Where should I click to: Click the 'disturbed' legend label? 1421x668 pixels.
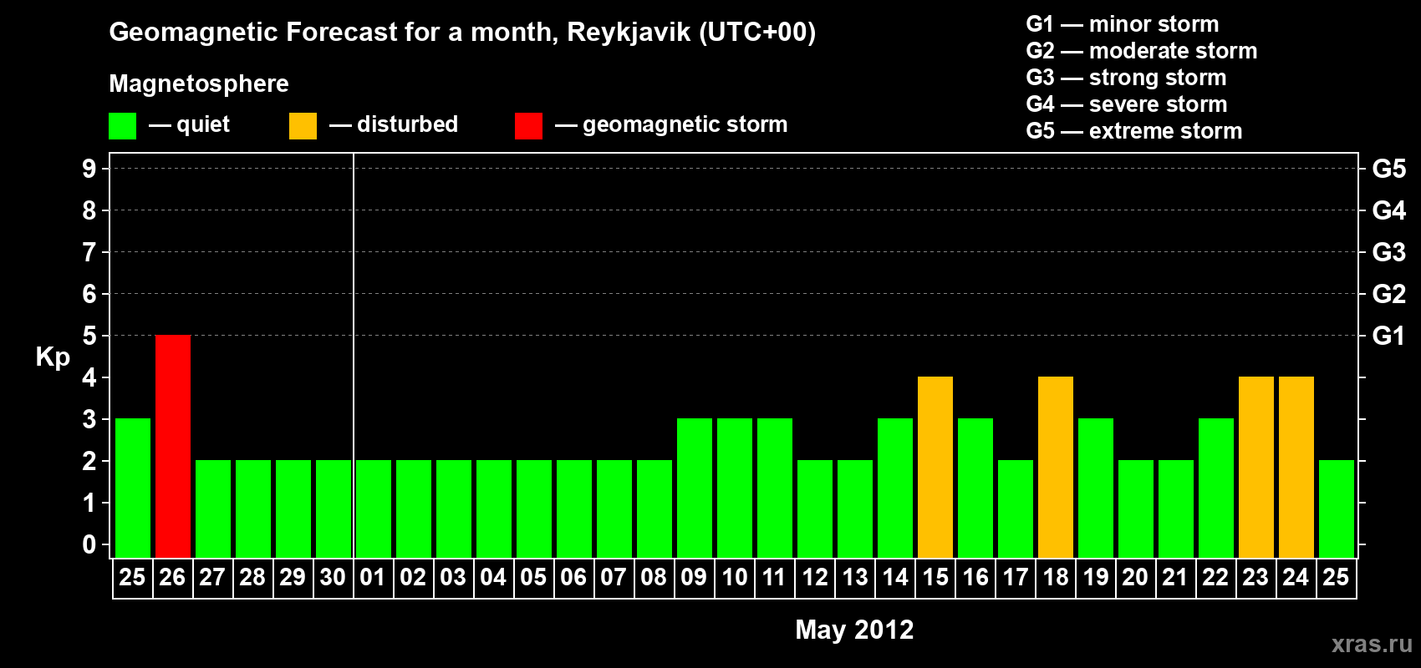408,124
